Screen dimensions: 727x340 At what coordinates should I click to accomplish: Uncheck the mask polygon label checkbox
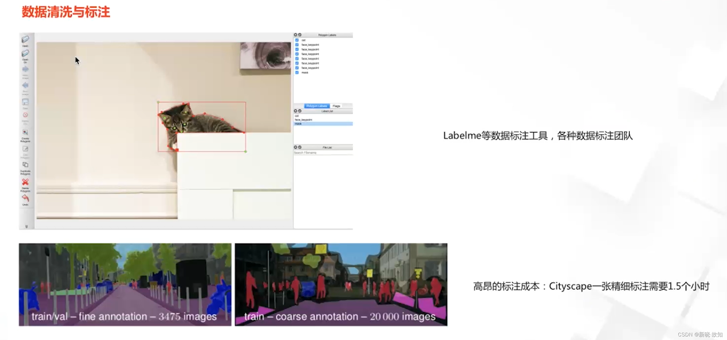[297, 73]
